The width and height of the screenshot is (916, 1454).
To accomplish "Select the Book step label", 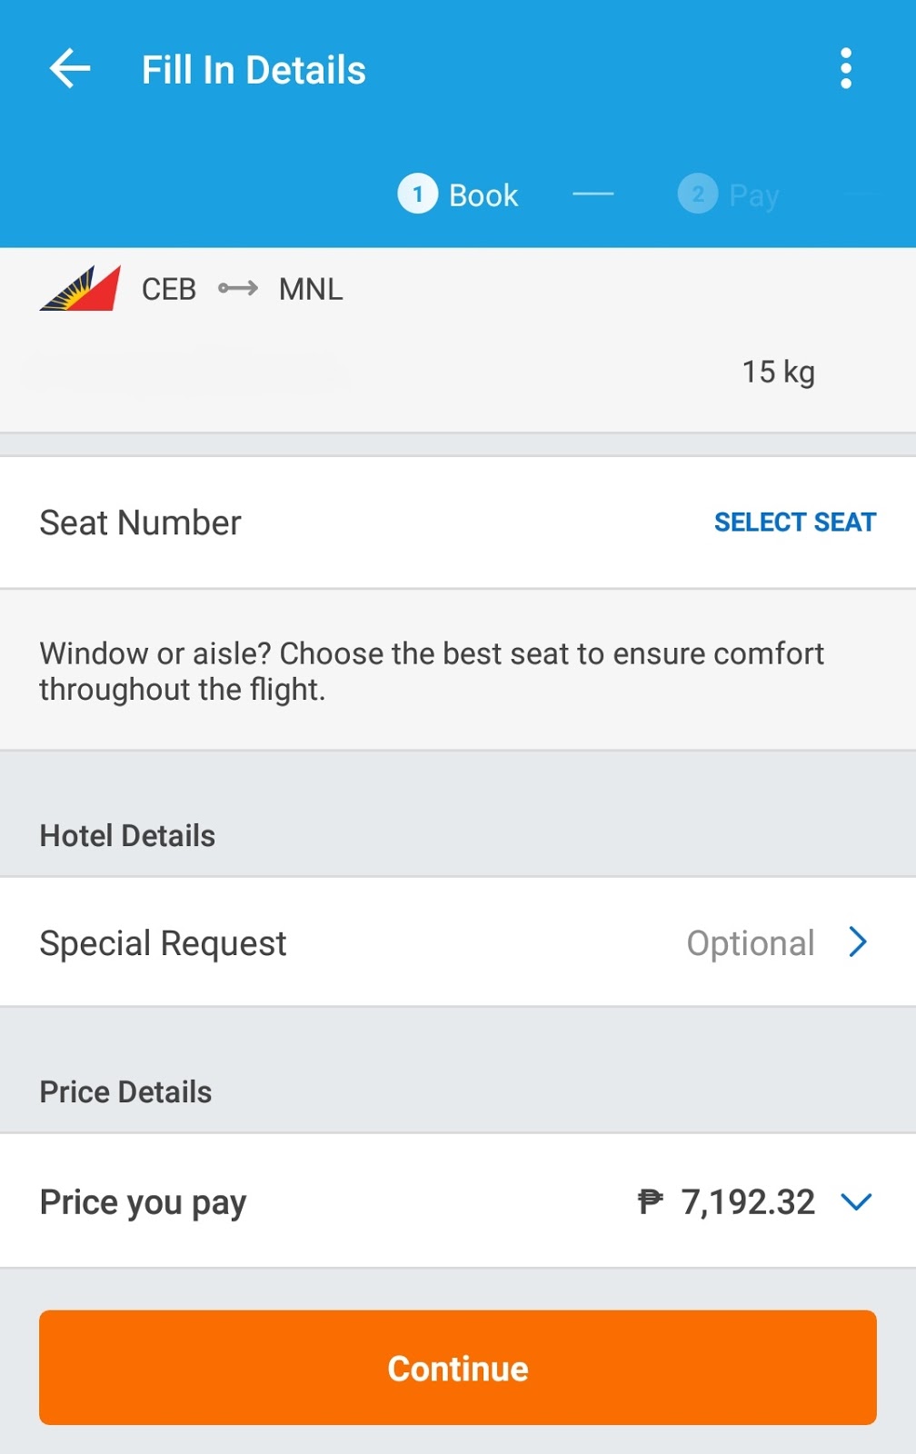I will [483, 195].
